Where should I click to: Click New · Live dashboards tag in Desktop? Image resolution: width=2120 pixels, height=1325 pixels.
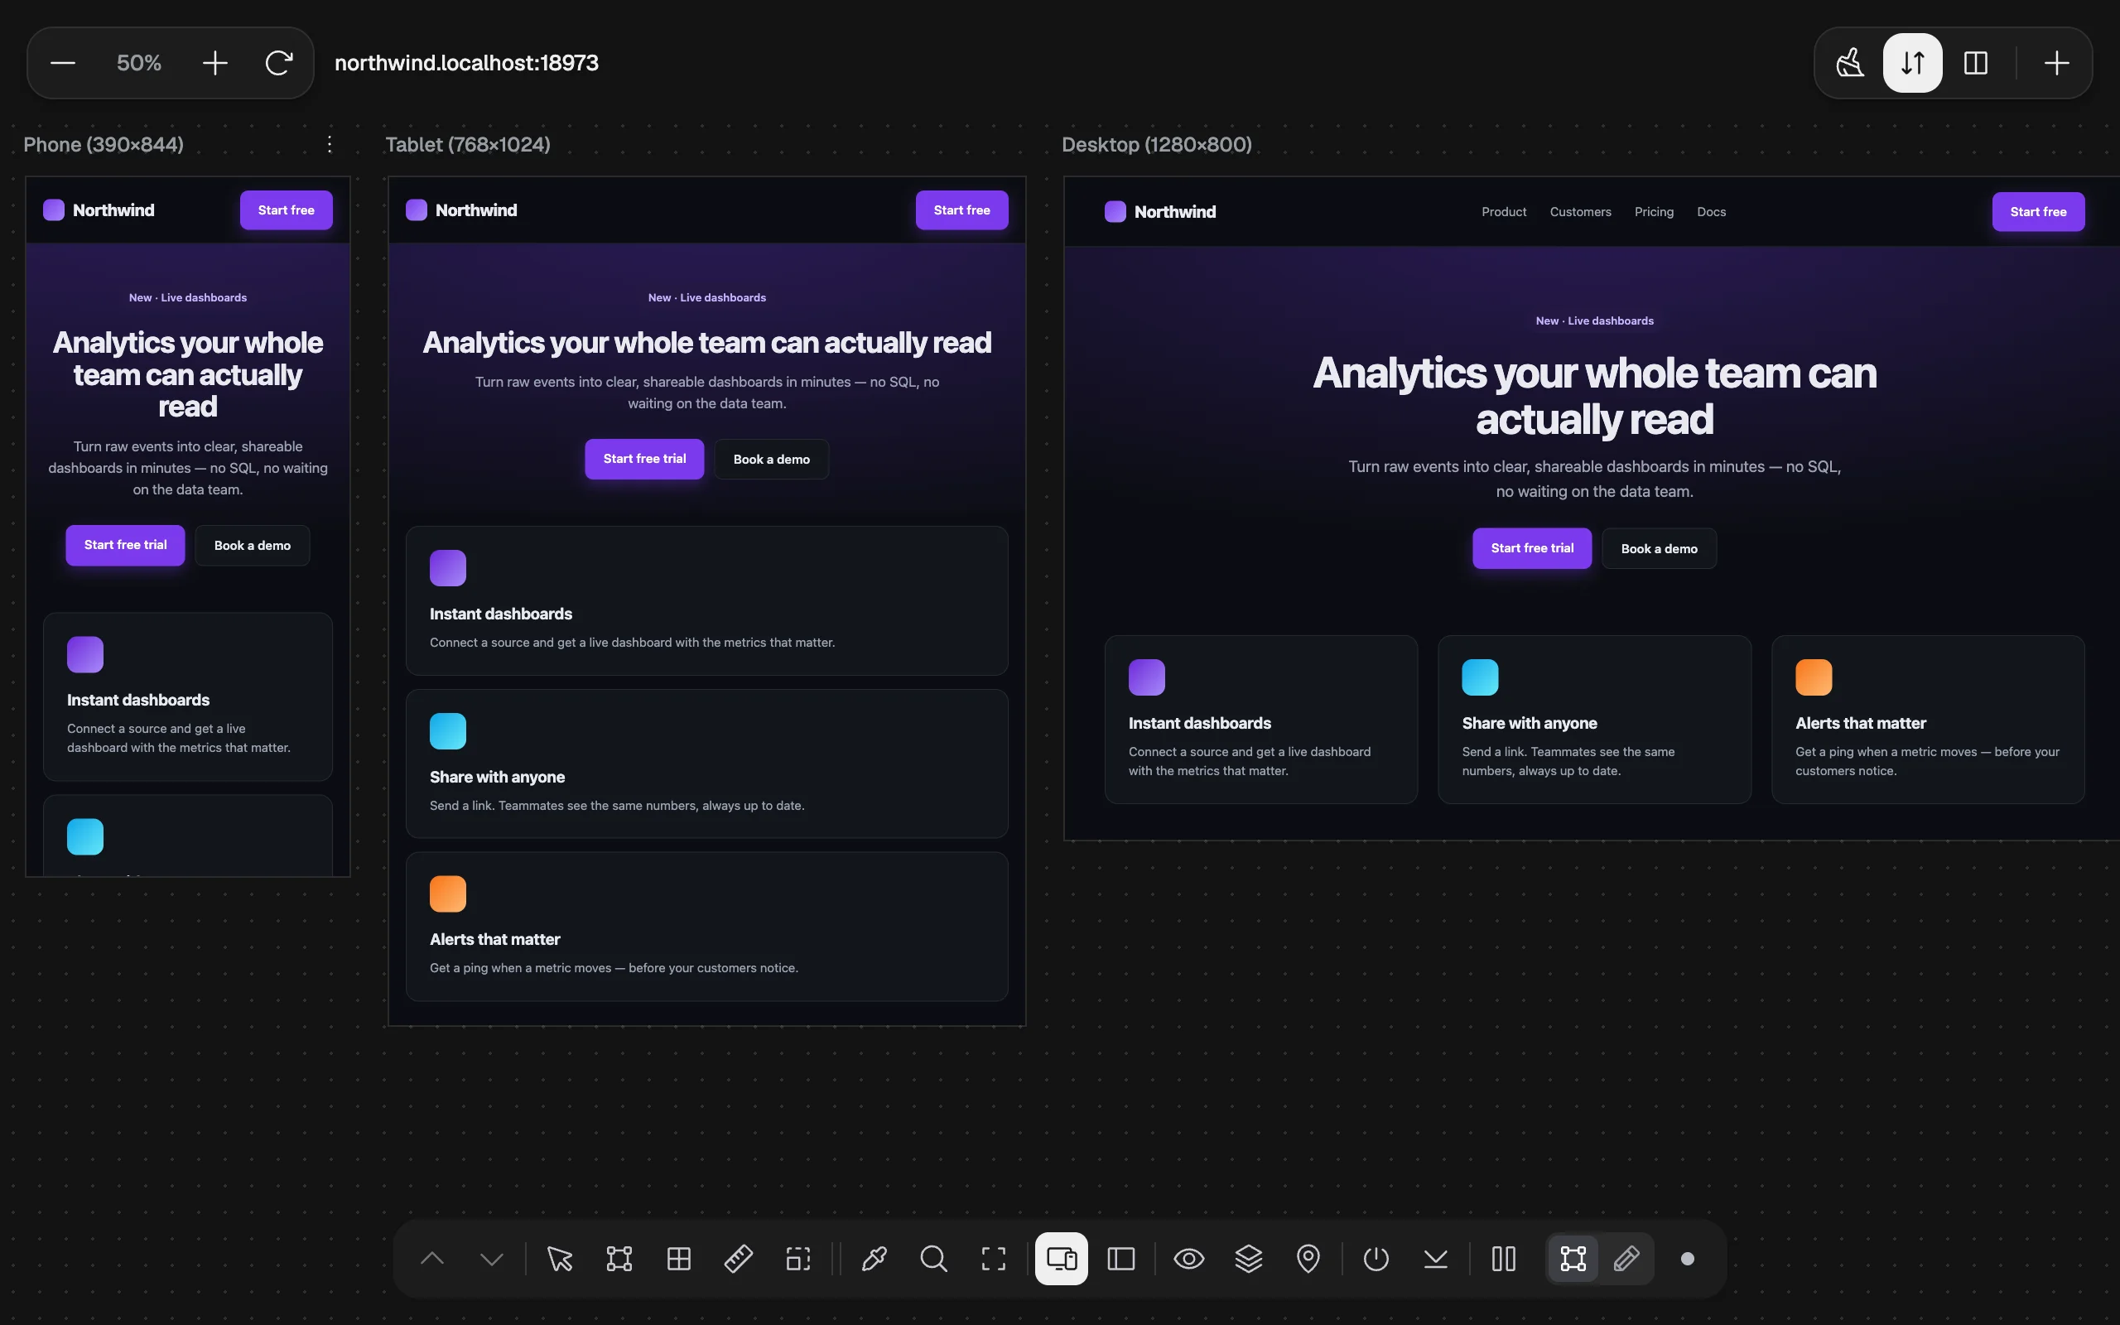tap(1594, 320)
